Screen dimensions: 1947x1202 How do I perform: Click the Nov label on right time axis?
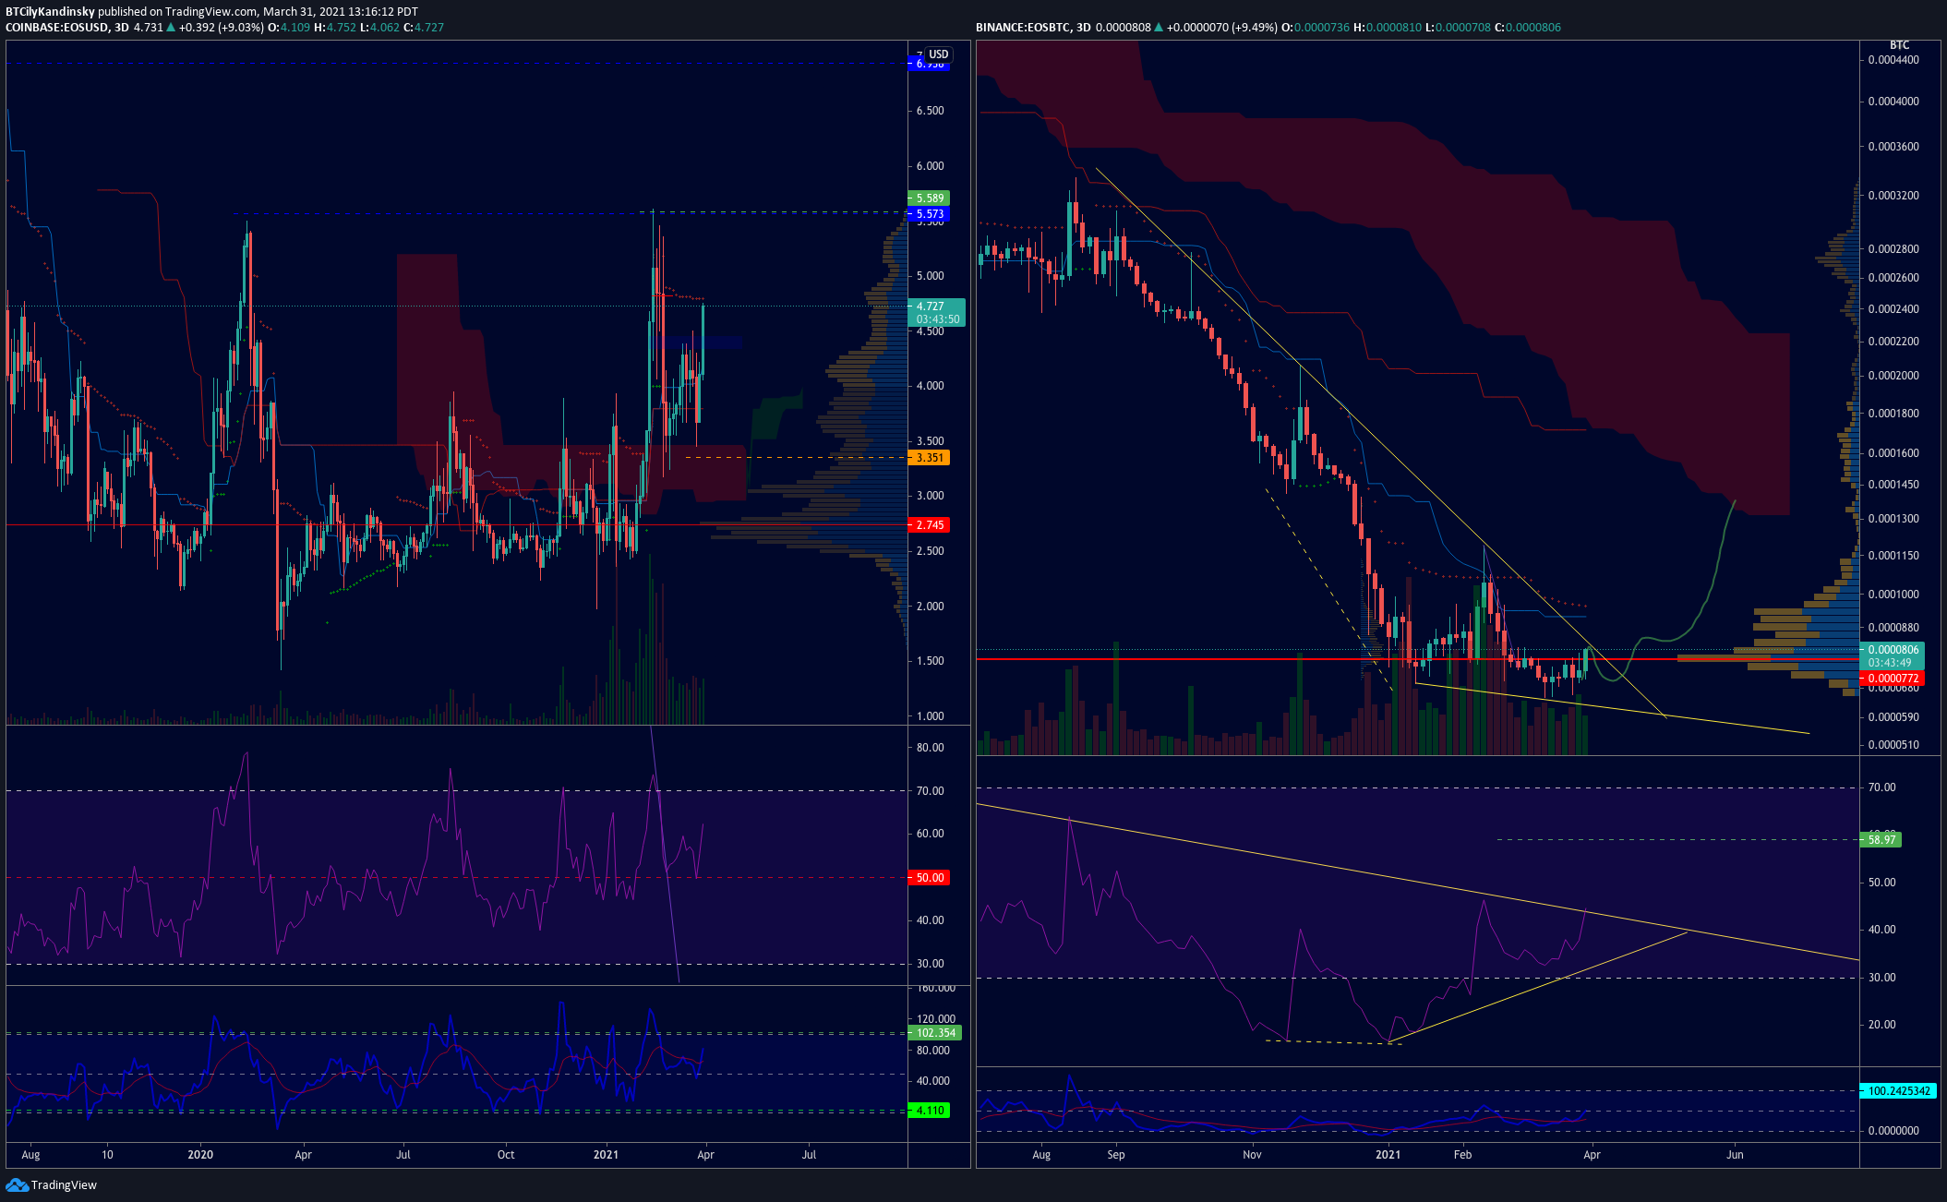tap(1252, 1155)
